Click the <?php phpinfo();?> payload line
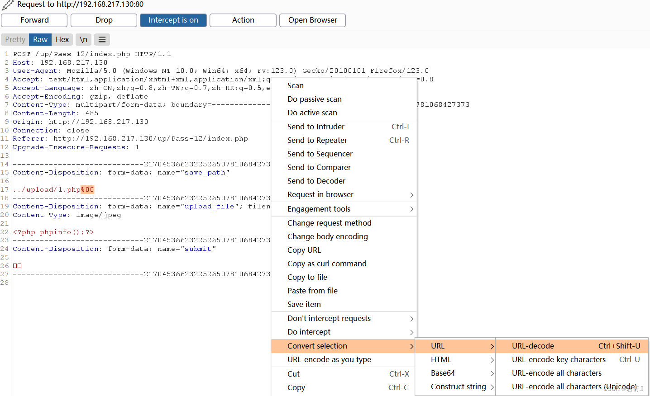 [53, 232]
